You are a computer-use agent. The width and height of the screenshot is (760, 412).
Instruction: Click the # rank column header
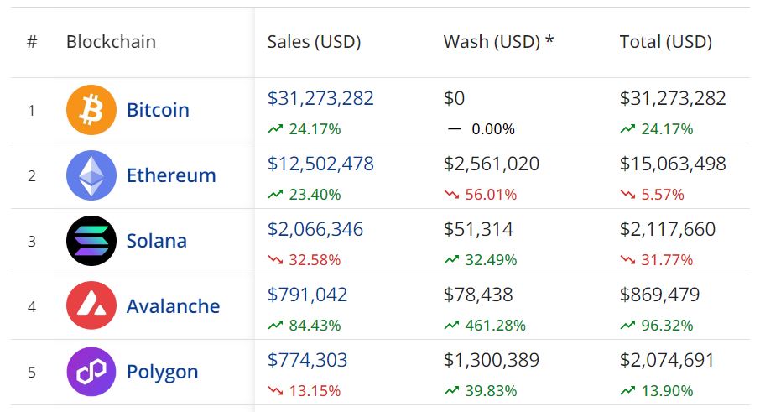coord(32,42)
